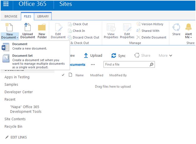Open the Office 365 app launcher grid

6,4
